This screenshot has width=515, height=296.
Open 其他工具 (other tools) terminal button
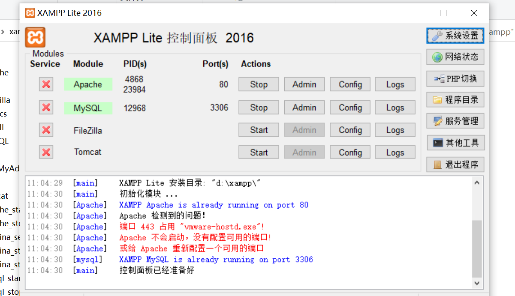(455, 143)
